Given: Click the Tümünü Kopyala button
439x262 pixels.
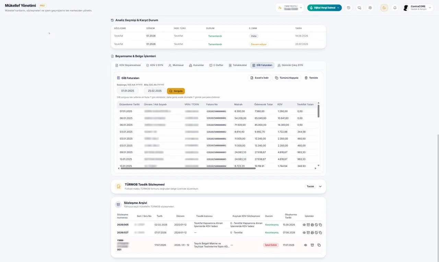Looking at the screenshot, I should (x=287, y=78).
